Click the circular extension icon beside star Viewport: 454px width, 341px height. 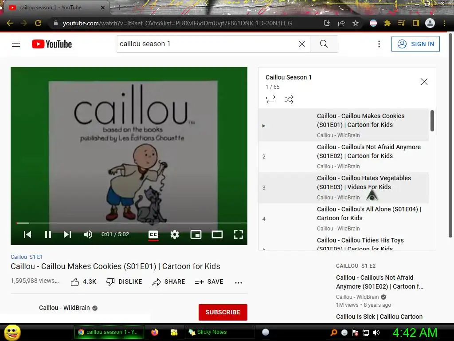pyautogui.click(x=373, y=23)
